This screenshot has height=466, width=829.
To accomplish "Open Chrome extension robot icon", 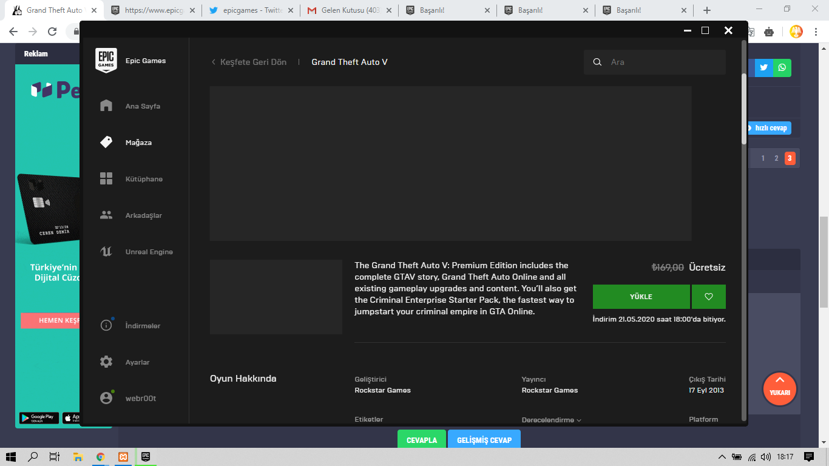I will point(769,32).
